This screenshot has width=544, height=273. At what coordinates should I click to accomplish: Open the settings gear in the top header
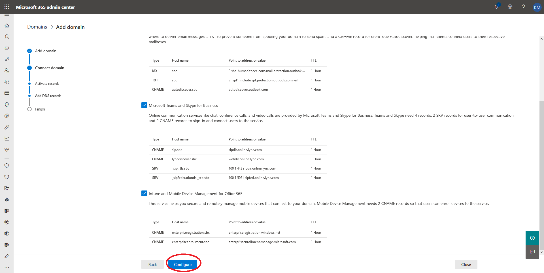click(510, 7)
